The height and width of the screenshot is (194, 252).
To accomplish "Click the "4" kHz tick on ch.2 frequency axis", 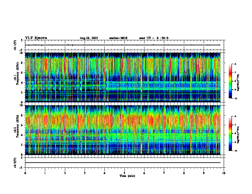I will pyautogui.click(x=22, y=135).
